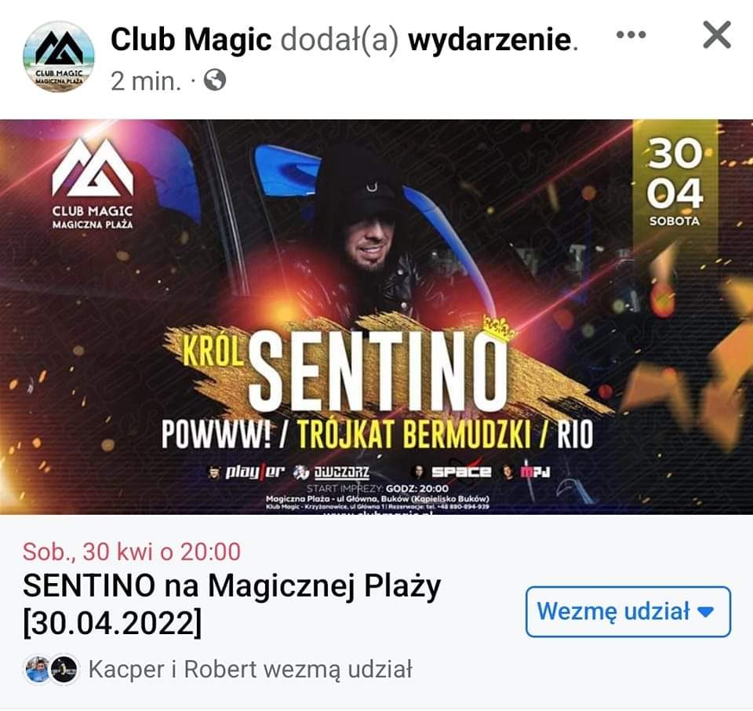Close the post with the X icon
This screenshot has width=753, height=711.
[x=716, y=35]
